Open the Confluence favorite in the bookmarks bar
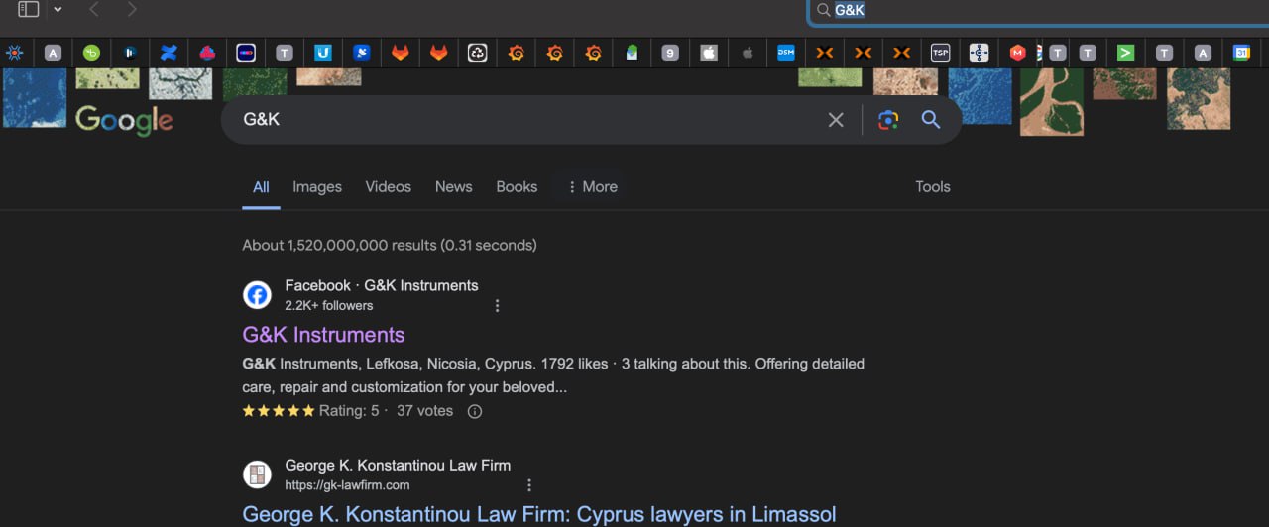The image size is (1269, 527). click(169, 53)
